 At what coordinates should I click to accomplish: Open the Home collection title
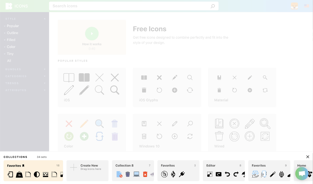(x=301, y=166)
